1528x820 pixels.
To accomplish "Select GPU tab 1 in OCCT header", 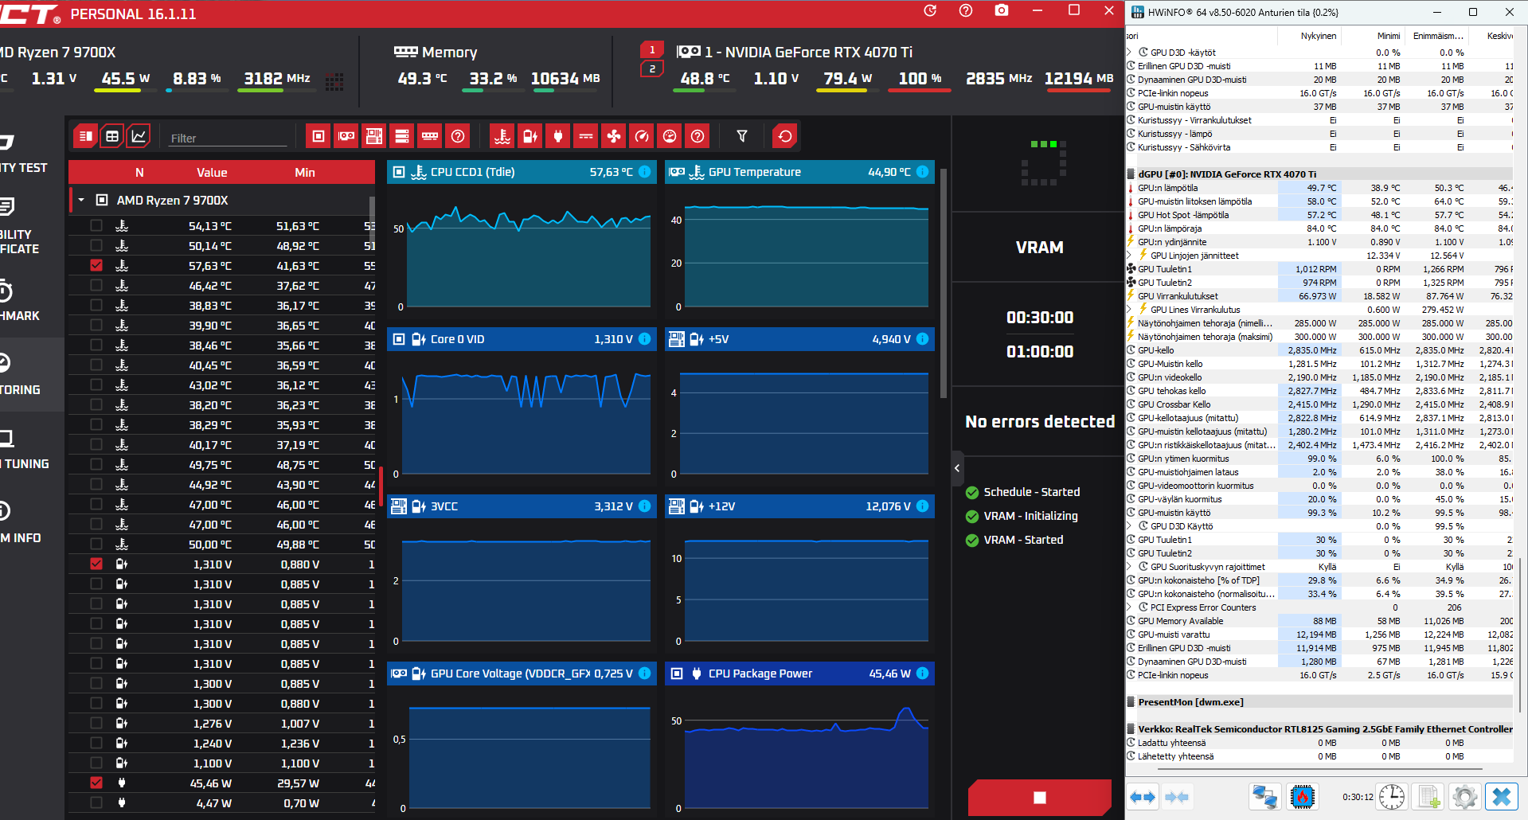I will pos(652,50).
